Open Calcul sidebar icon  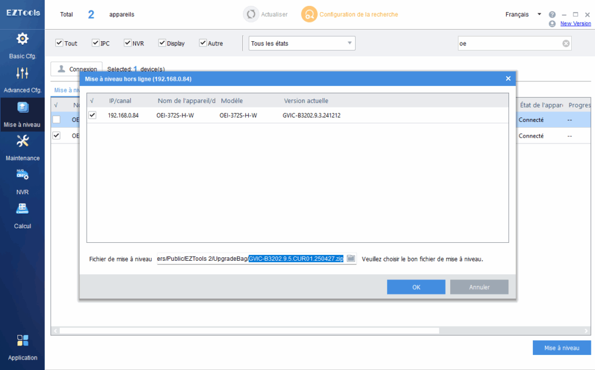tap(23, 209)
